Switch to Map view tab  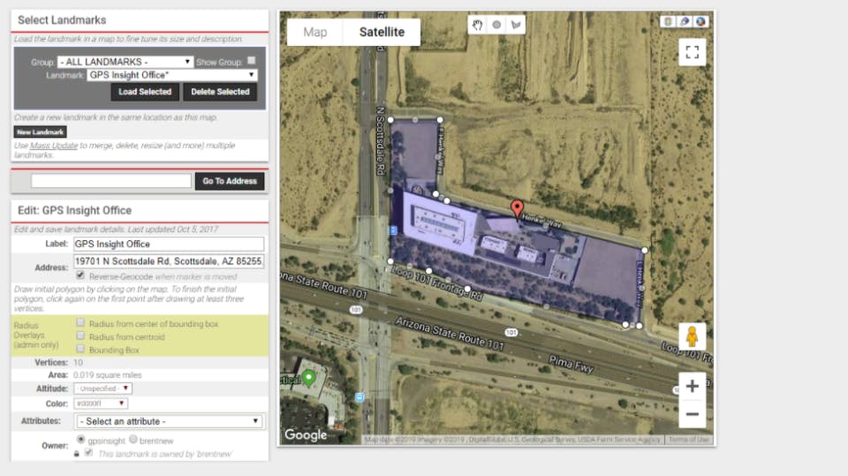[314, 33]
